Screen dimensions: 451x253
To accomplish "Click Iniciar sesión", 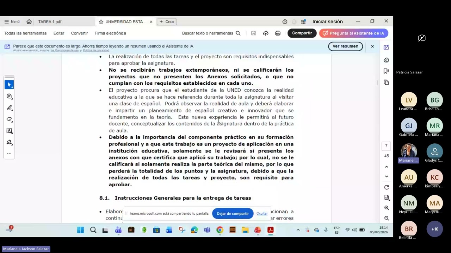I will [327, 21].
